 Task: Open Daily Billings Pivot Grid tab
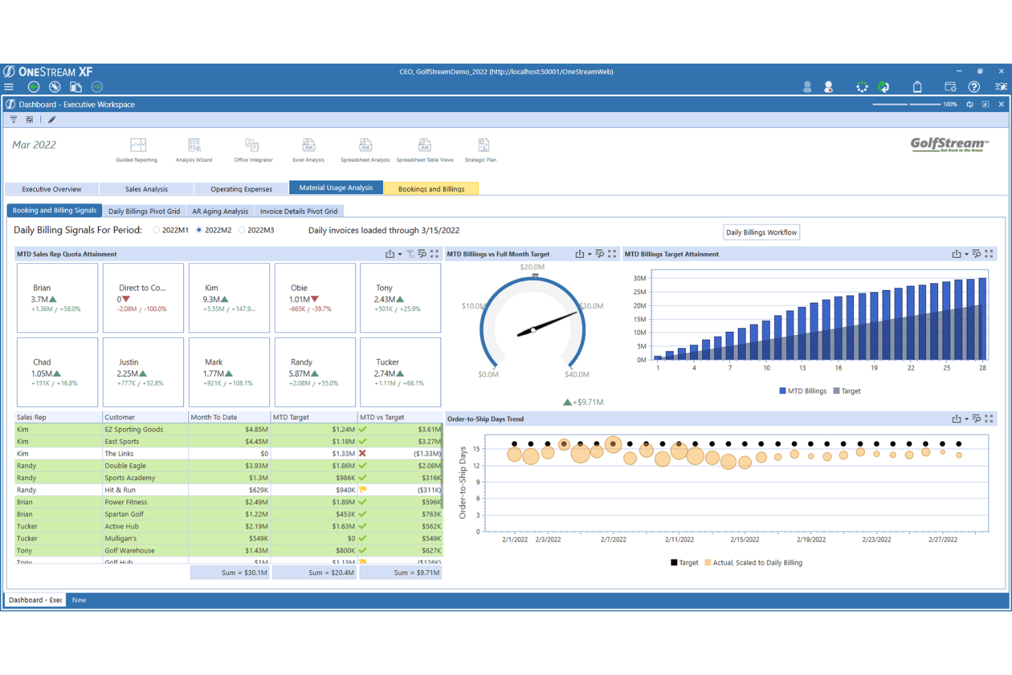click(144, 211)
